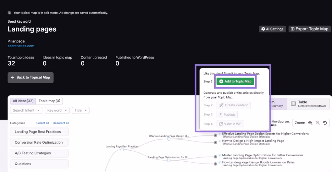Click the zoom out magnifier icon
Viewport: 332px width, 172px height.
pyautogui.click(x=317, y=123)
